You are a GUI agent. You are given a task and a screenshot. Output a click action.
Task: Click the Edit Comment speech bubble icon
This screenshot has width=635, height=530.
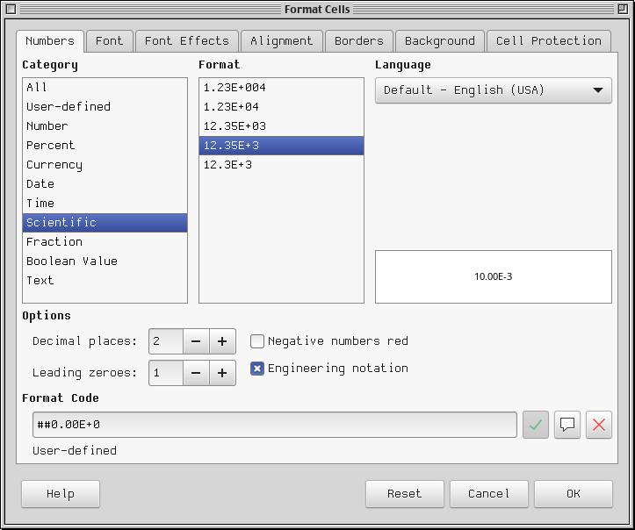(x=567, y=425)
